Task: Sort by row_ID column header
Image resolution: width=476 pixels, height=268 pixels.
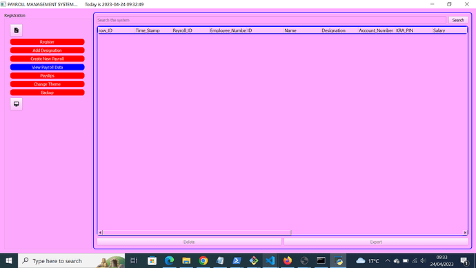Action: click(x=117, y=30)
